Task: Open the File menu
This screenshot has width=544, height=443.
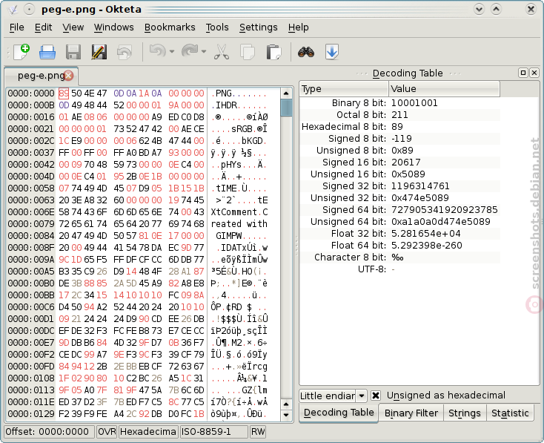Action: pyautogui.click(x=16, y=27)
